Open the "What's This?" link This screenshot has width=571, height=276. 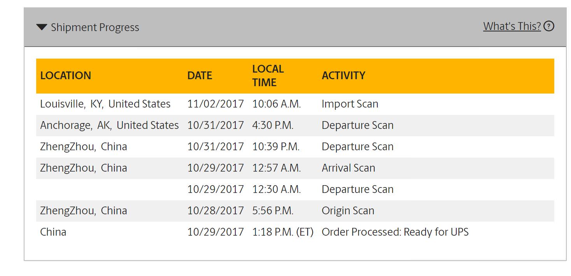[511, 26]
